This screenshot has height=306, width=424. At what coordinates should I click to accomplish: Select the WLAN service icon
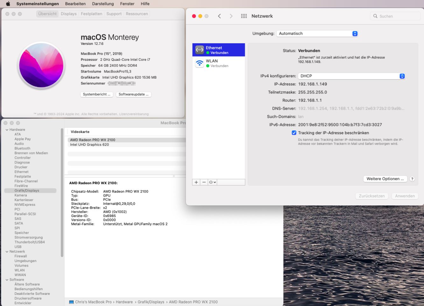pyautogui.click(x=200, y=63)
